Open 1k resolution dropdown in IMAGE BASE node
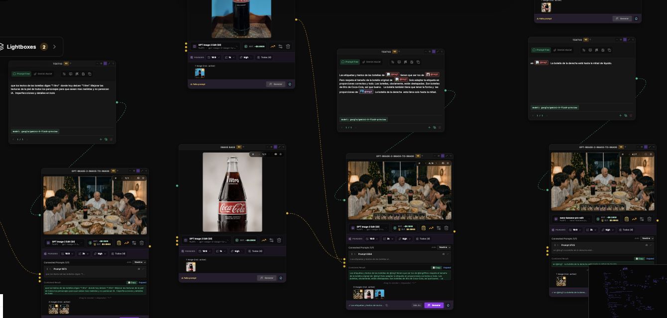 point(222,251)
